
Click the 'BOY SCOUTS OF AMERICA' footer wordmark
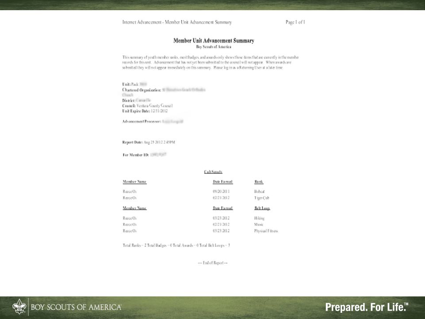point(76,307)
